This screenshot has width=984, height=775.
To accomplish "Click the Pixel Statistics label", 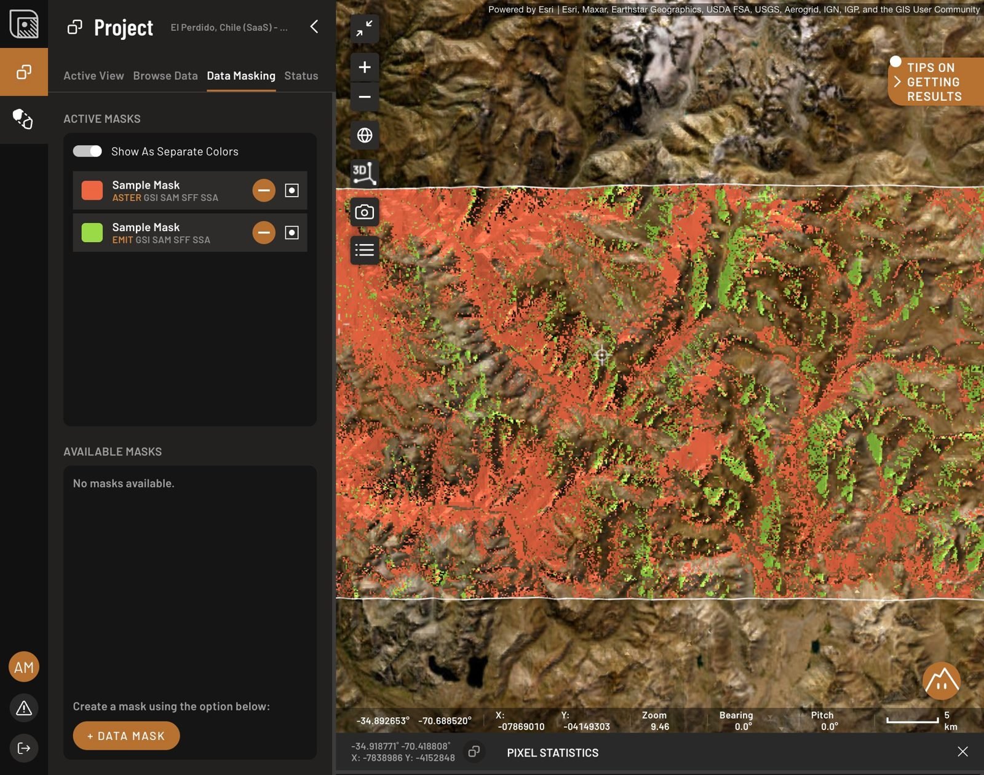I will (x=552, y=753).
